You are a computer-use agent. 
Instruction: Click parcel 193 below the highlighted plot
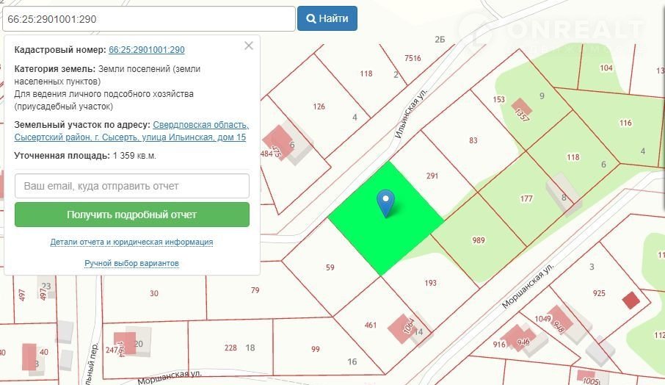tap(430, 283)
